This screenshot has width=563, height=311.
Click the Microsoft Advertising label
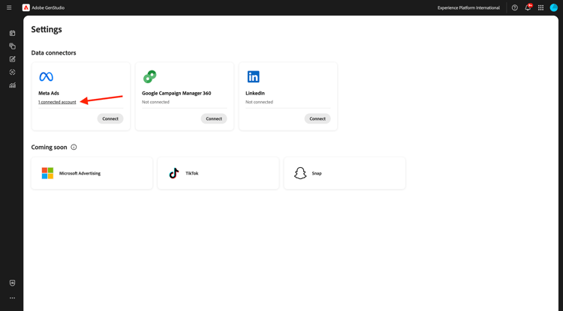pyautogui.click(x=80, y=173)
